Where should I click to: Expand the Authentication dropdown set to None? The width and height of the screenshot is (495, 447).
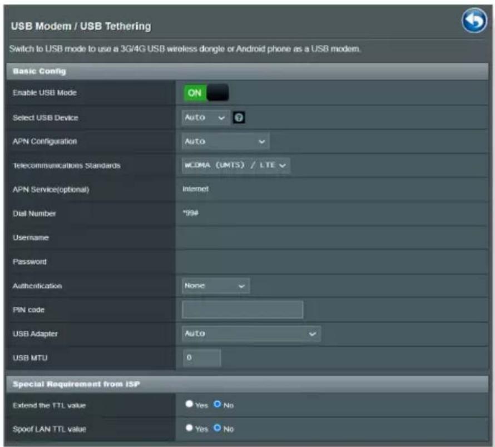216,286
